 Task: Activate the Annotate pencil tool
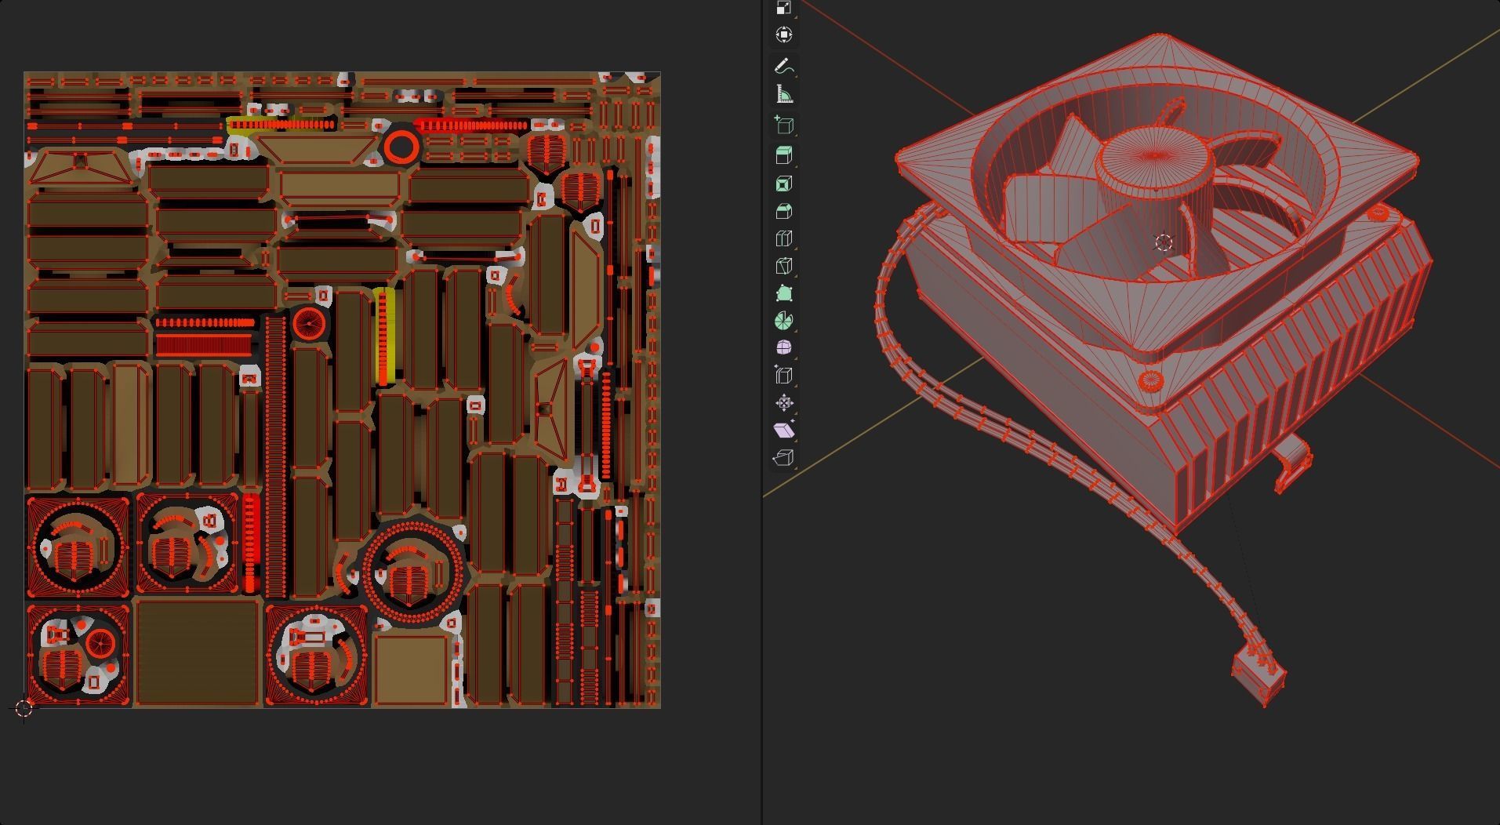click(783, 67)
